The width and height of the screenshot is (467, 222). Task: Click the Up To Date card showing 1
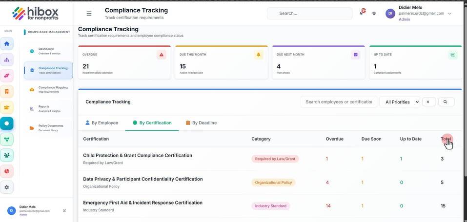415,62
